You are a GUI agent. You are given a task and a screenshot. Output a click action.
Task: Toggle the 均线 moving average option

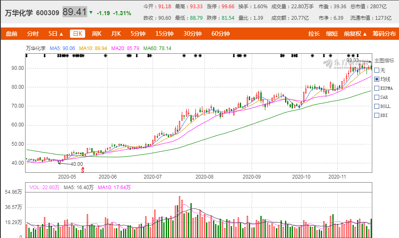tap(377, 79)
